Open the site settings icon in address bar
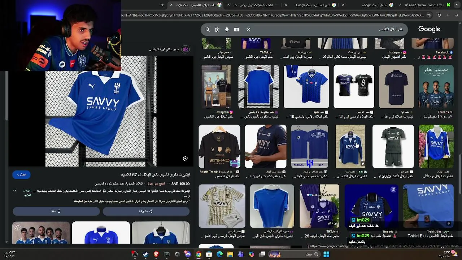The height and width of the screenshot is (260, 462). tap(429, 15)
